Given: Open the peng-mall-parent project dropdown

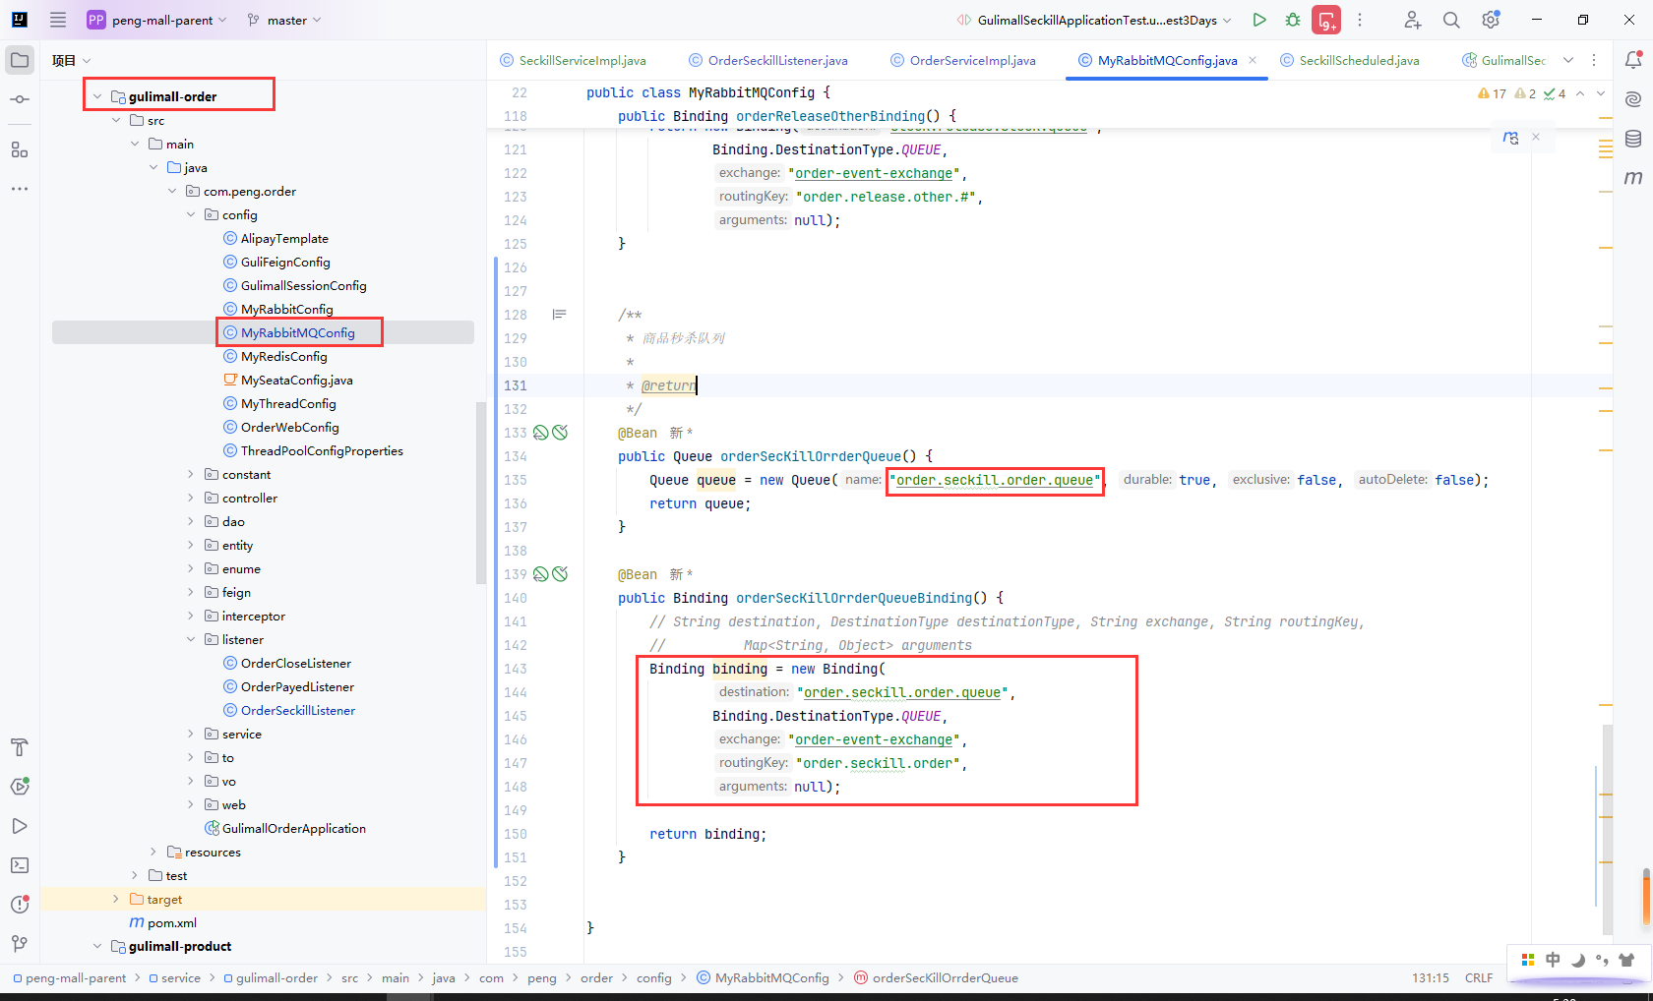Looking at the screenshot, I should (x=156, y=20).
